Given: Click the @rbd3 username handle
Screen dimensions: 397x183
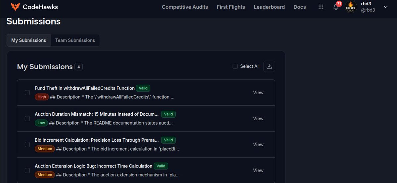Looking at the screenshot, I should pos(368,10).
